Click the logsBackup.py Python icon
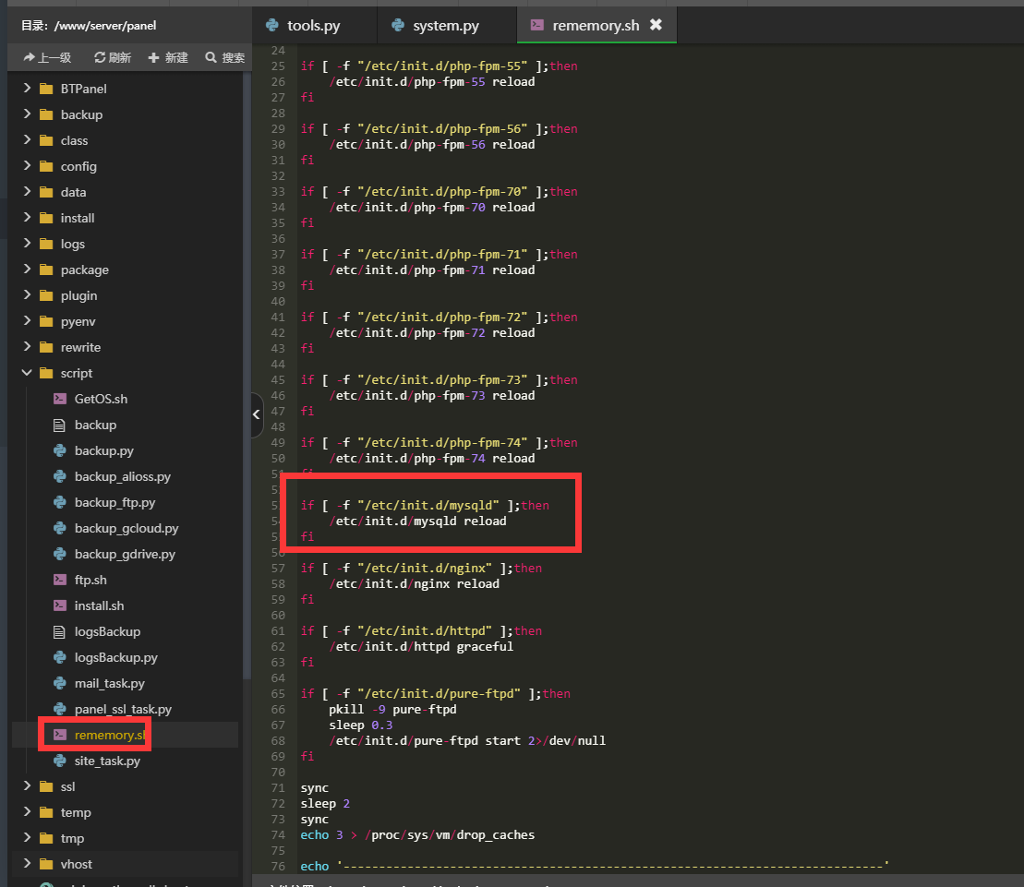1024x887 pixels. pos(59,657)
